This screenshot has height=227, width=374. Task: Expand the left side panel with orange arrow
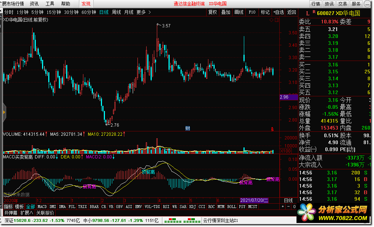4,112
